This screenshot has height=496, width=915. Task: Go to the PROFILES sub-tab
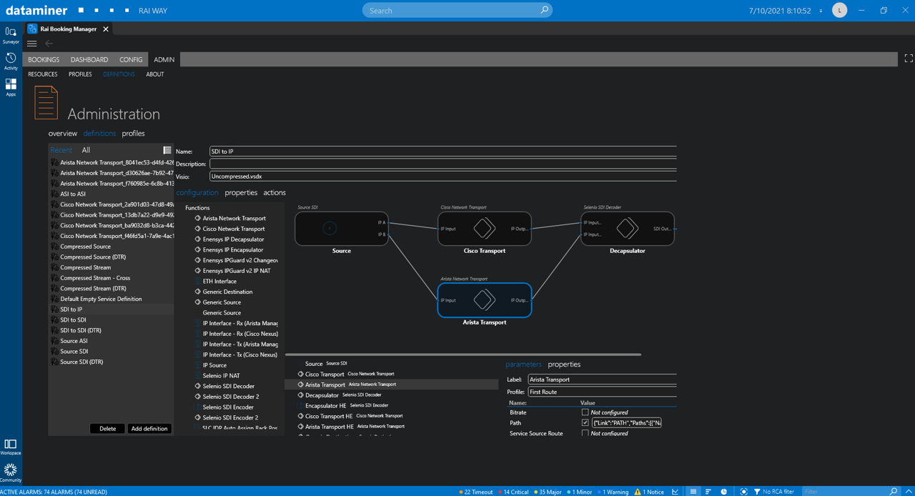coord(80,74)
